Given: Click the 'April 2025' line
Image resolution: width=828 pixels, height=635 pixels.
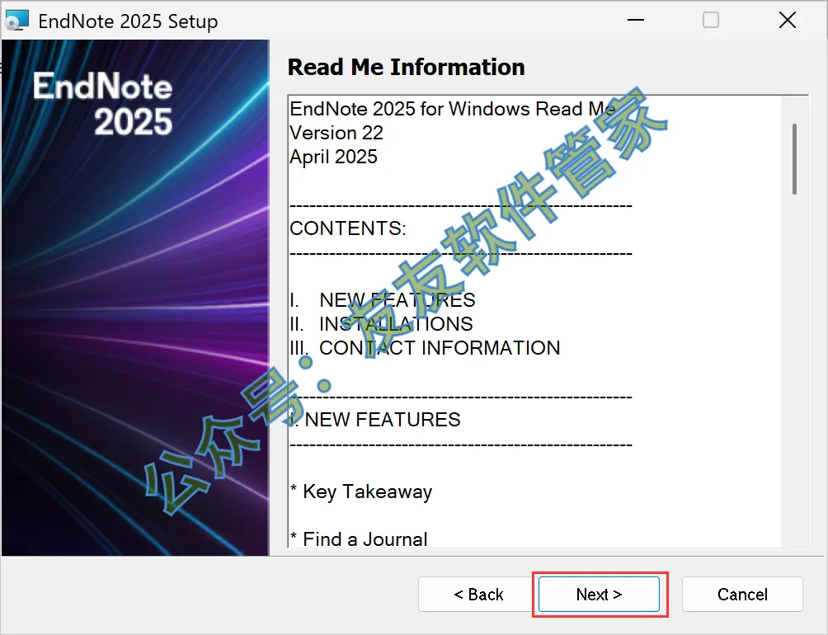Looking at the screenshot, I should coord(333,157).
